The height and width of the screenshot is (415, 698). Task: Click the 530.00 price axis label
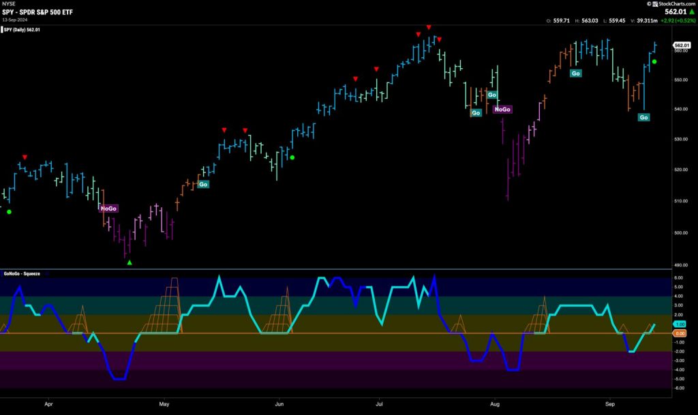pos(681,139)
